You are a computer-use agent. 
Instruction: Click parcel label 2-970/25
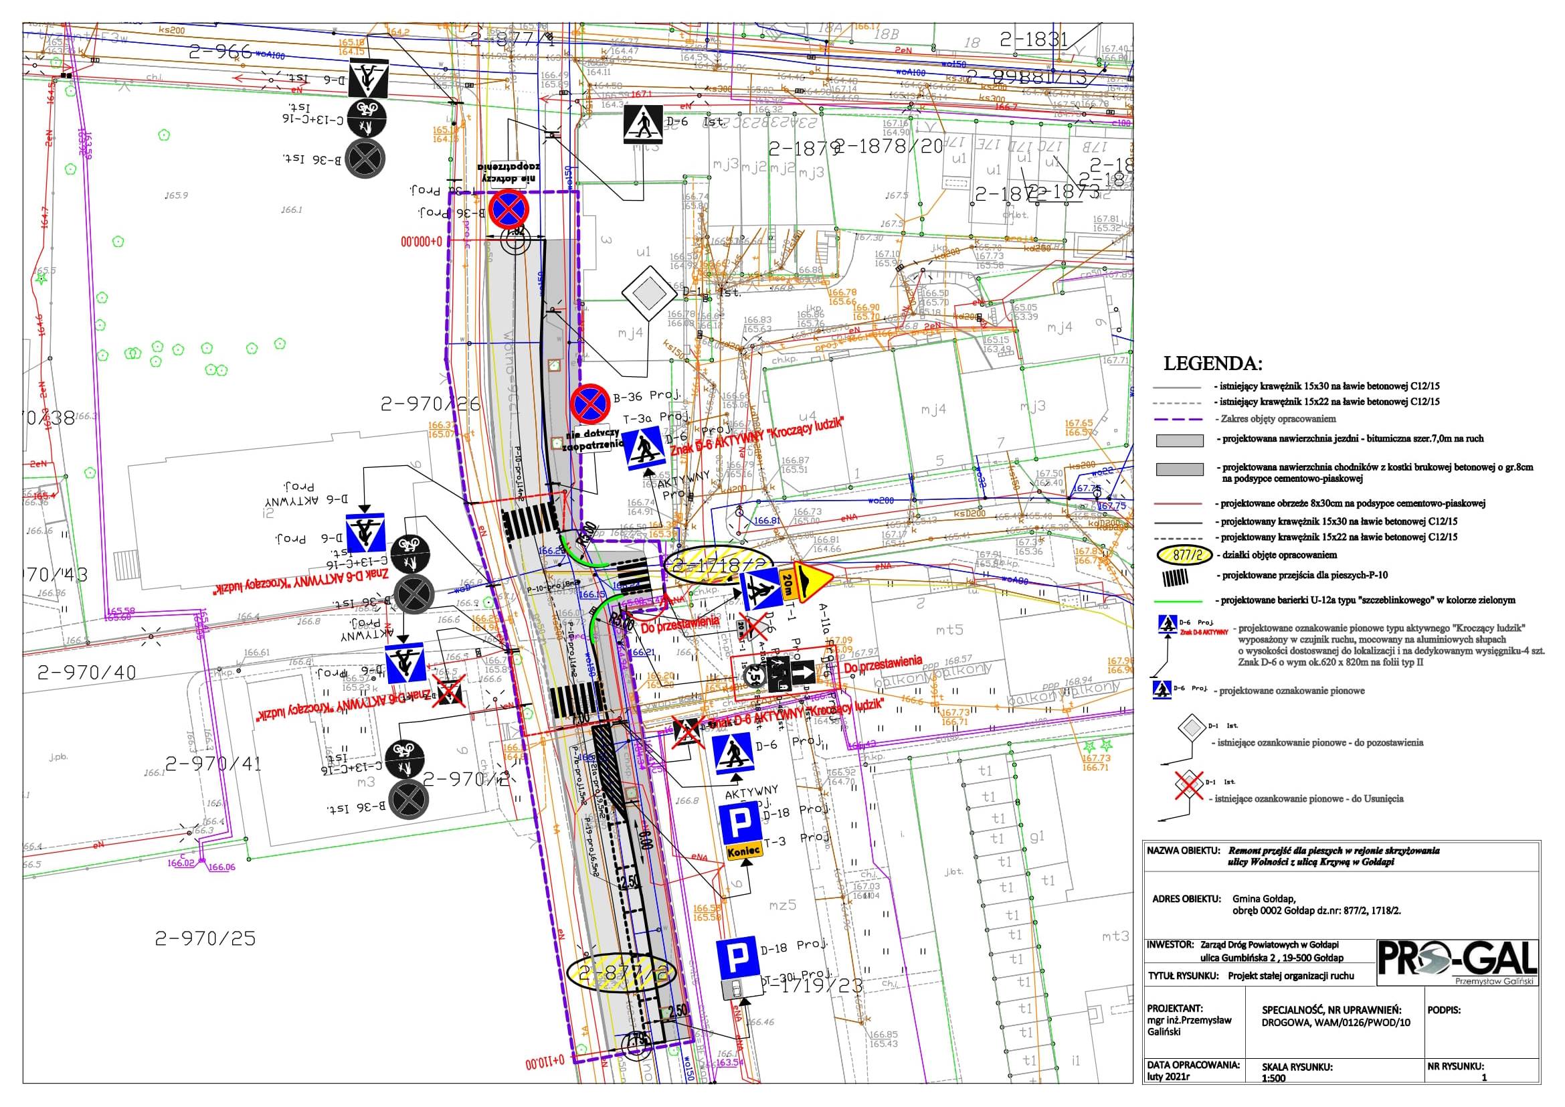pos(205,938)
